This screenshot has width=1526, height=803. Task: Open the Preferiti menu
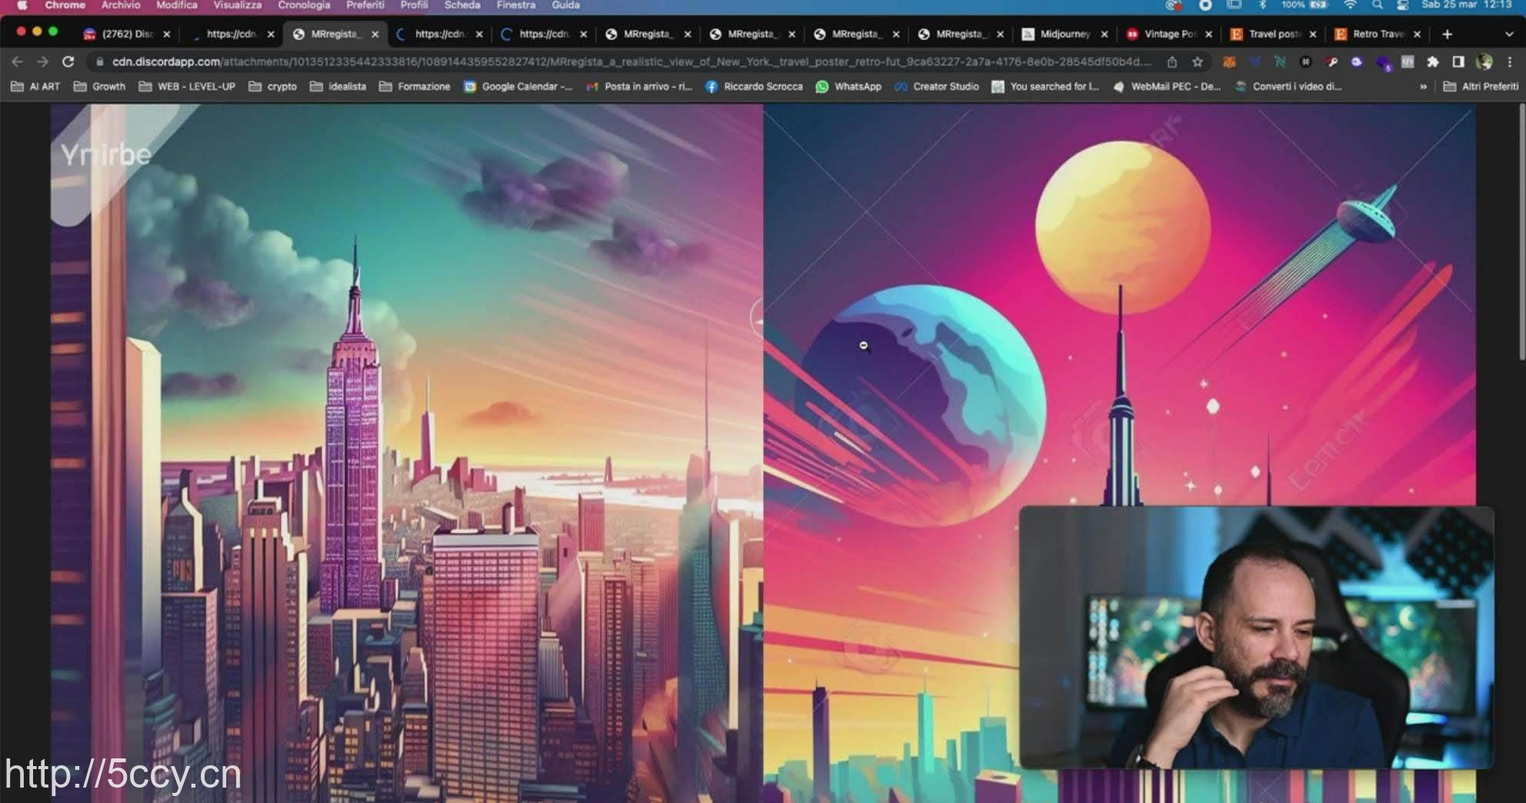[x=365, y=5]
